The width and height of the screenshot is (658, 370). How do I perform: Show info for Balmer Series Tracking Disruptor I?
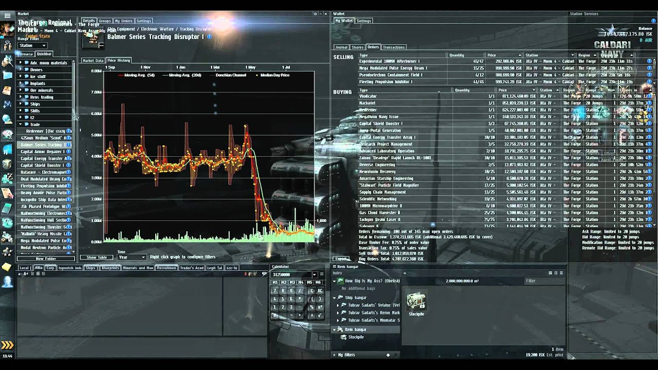tap(209, 37)
